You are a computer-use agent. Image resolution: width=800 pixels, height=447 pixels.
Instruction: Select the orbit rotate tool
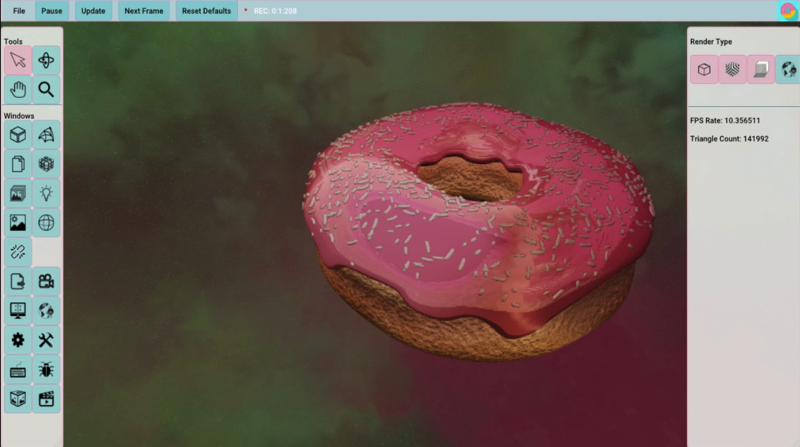pyautogui.click(x=47, y=61)
